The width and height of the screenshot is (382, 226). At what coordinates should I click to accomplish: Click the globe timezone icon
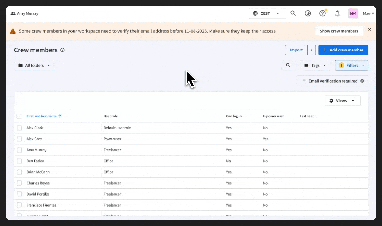(x=255, y=13)
